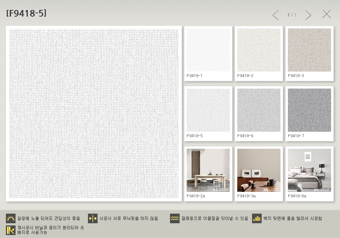
Task: Click the F9418-6a caption label
Action: click(297, 196)
